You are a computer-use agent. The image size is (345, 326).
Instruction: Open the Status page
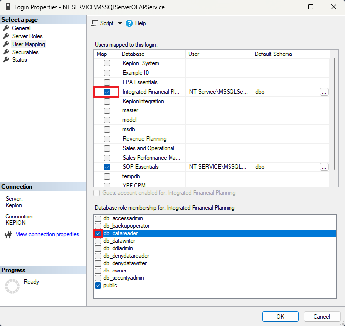click(20, 60)
